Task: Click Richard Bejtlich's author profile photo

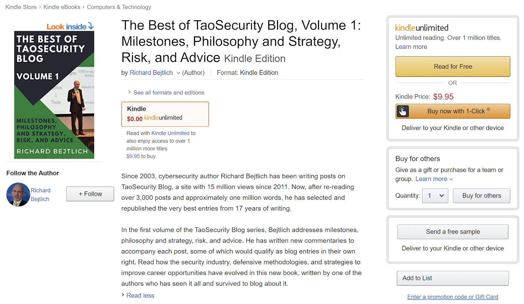Action: (x=18, y=194)
